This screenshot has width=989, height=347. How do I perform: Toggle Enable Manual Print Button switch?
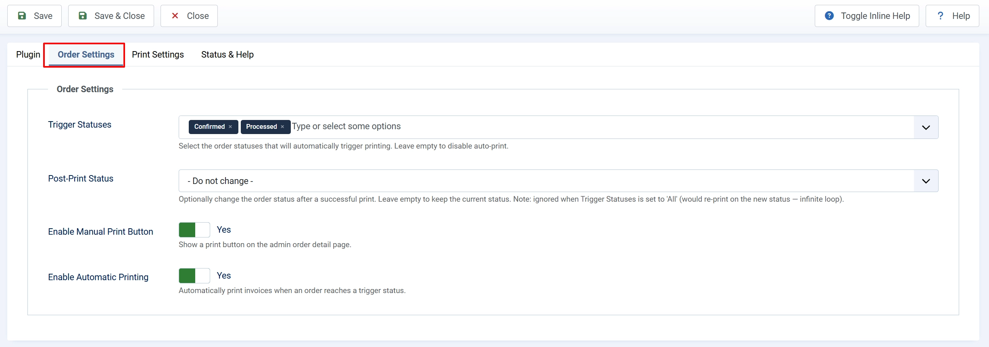click(194, 230)
